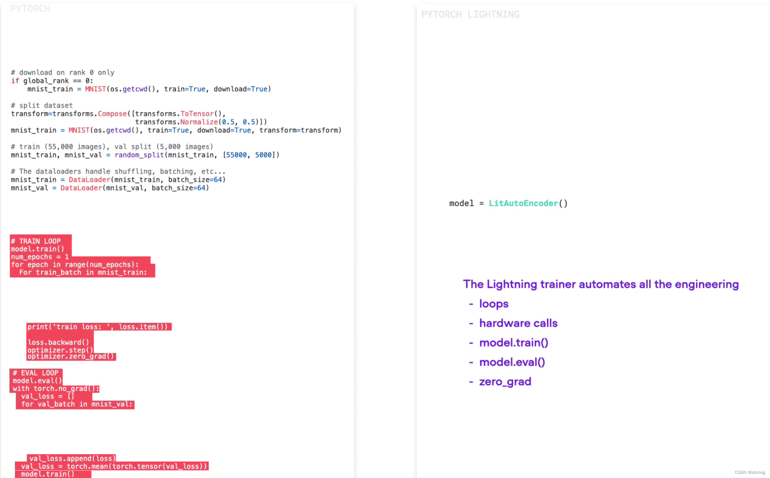770x478 pixels.
Task: Click the random_split function call
Action: 139,155
